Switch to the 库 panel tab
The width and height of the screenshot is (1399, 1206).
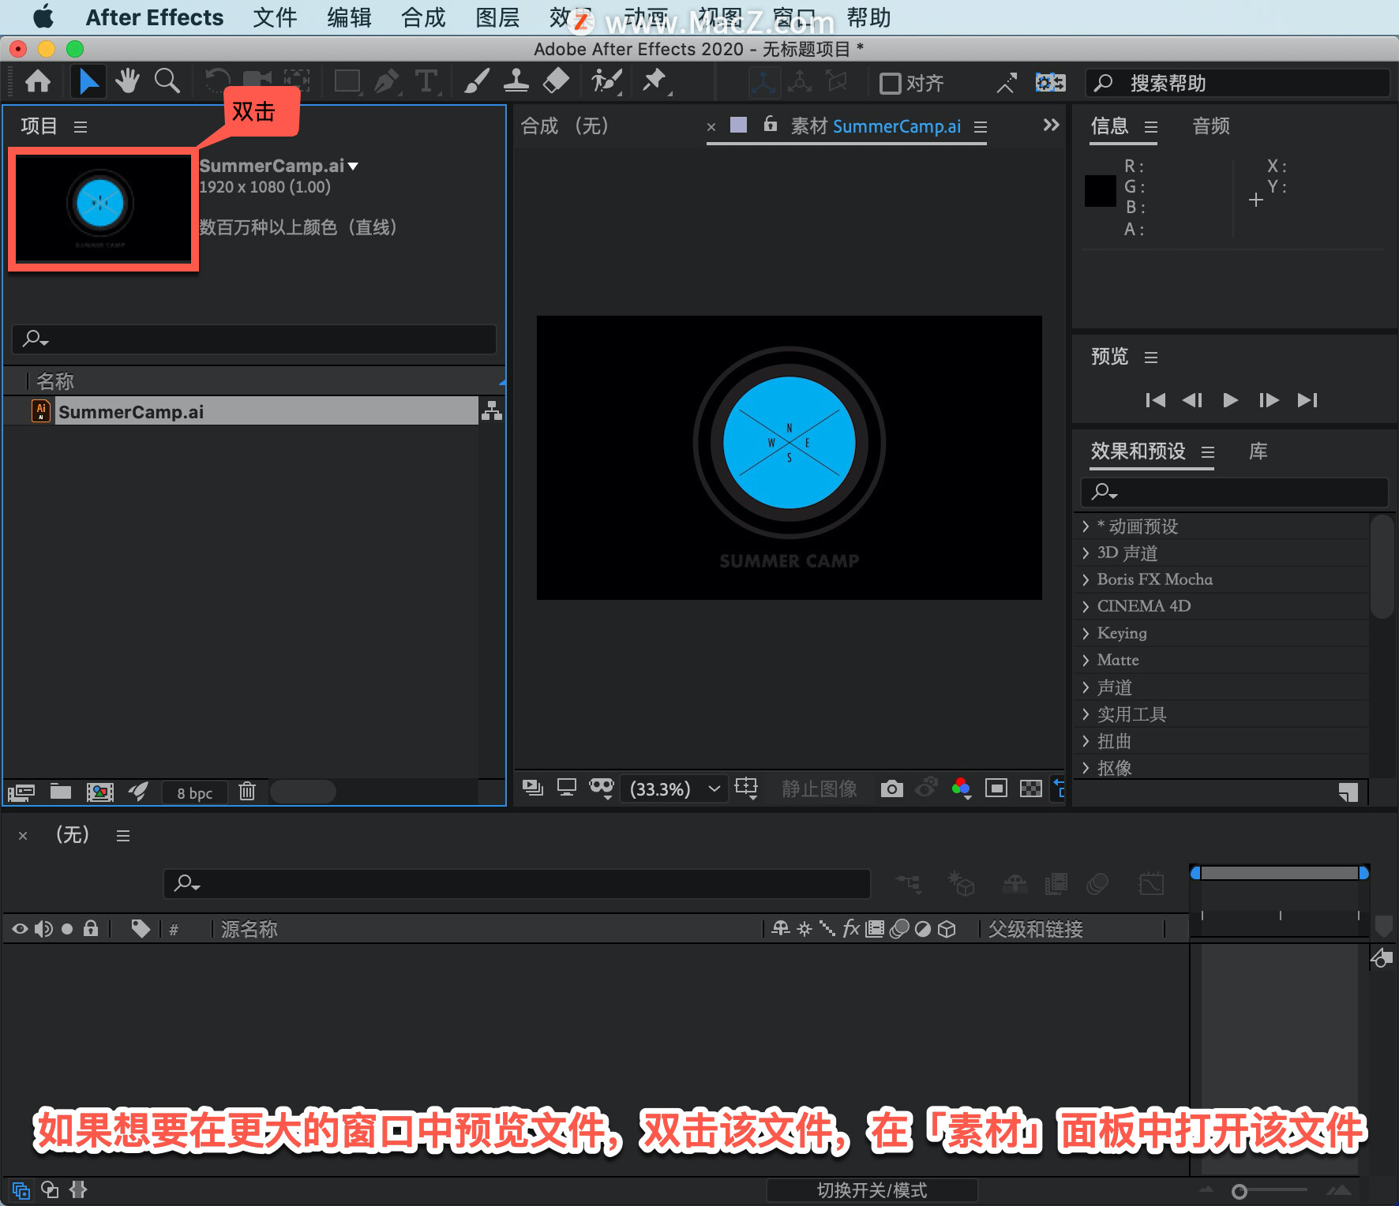pyautogui.click(x=1258, y=451)
